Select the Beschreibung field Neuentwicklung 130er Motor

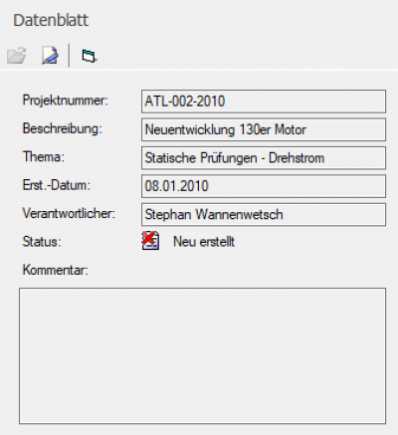pos(264,129)
